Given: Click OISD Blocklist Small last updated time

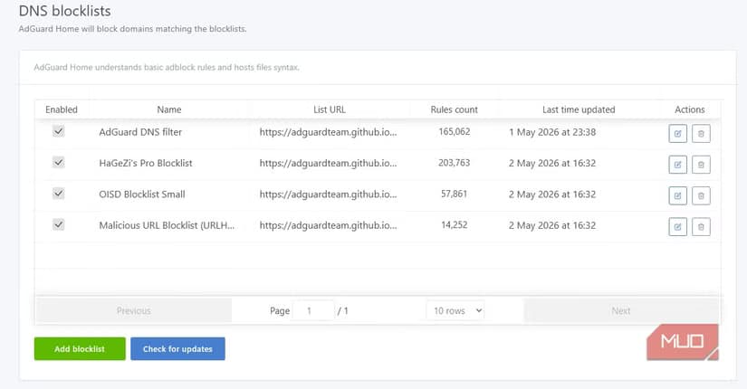Looking at the screenshot, I should tap(552, 194).
